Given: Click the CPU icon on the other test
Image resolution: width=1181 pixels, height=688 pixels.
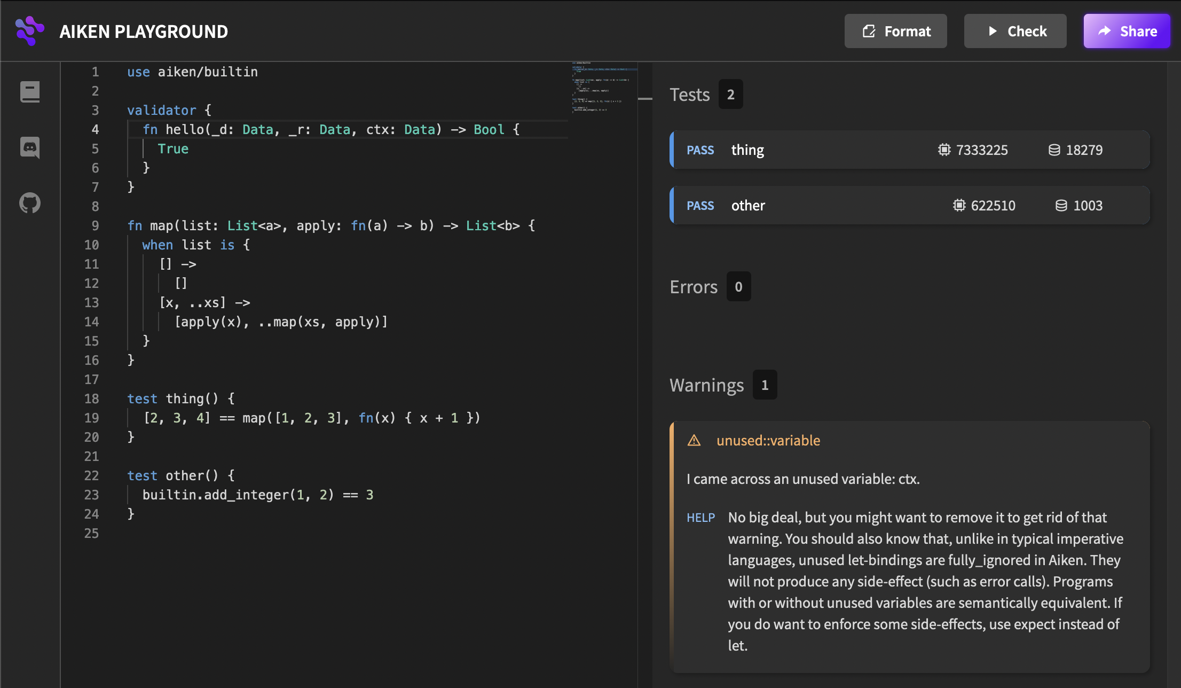Looking at the screenshot, I should (x=959, y=206).
